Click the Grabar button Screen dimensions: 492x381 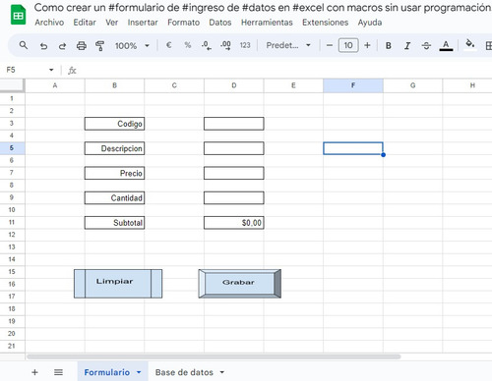coord(240,284)
